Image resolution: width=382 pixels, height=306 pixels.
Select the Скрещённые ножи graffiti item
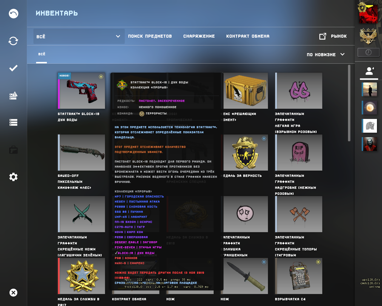point(81,214)
